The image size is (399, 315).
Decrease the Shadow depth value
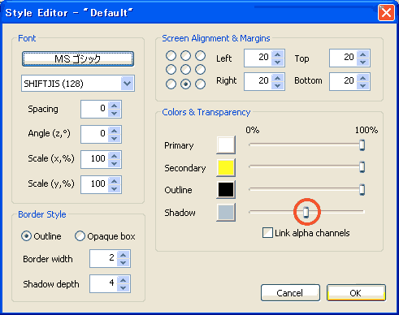point(124,287)
